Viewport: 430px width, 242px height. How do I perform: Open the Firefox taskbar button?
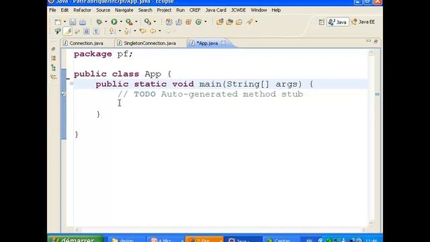tap(204, 240)
